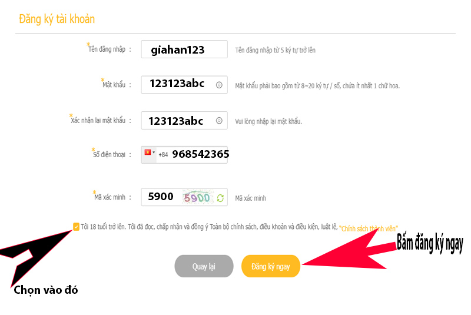471x315 pixels.
Task: Submit with the Đăng ký ngay button
Action: coord(270,266)
